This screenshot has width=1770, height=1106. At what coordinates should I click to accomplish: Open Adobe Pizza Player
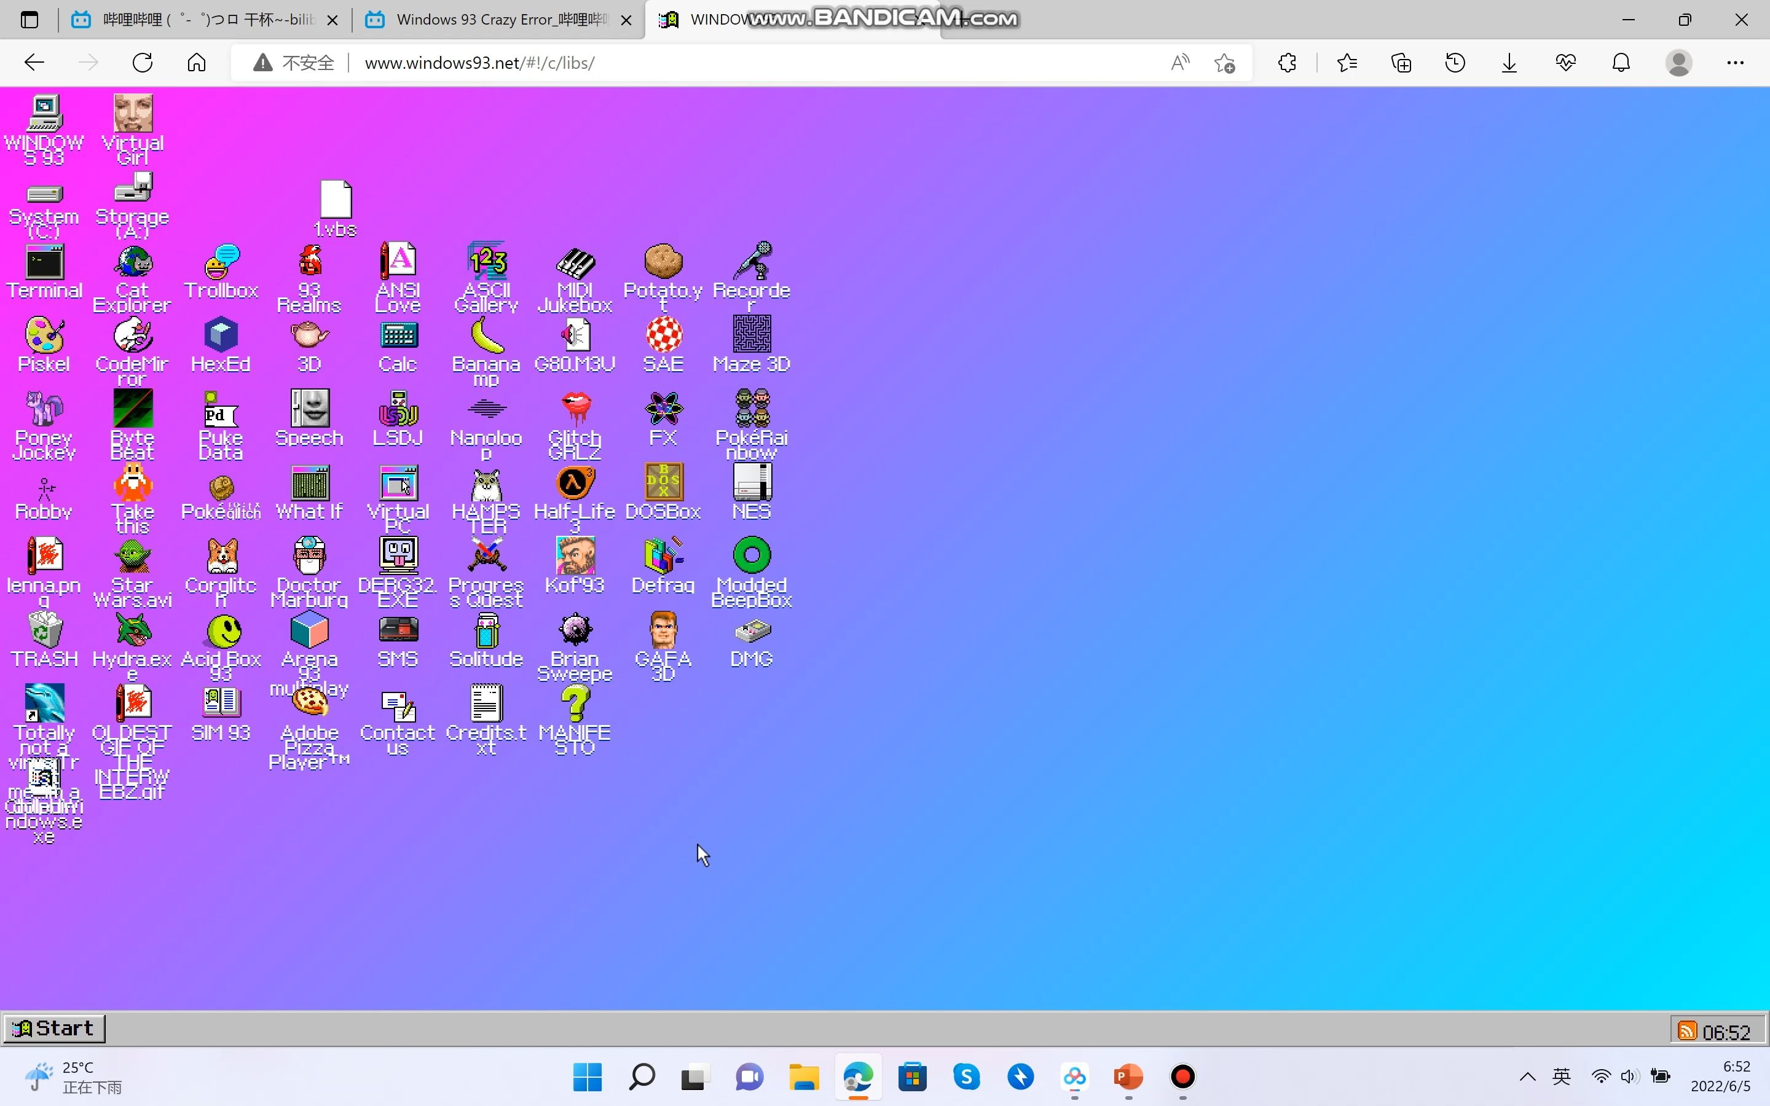coord(309,704)
